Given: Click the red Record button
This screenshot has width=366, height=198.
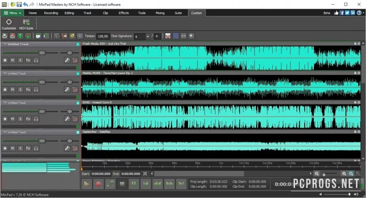Looking at the screenshot, I should (x=98, y=184).
